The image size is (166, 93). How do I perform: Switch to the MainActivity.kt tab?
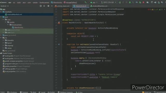coord(81,6)
